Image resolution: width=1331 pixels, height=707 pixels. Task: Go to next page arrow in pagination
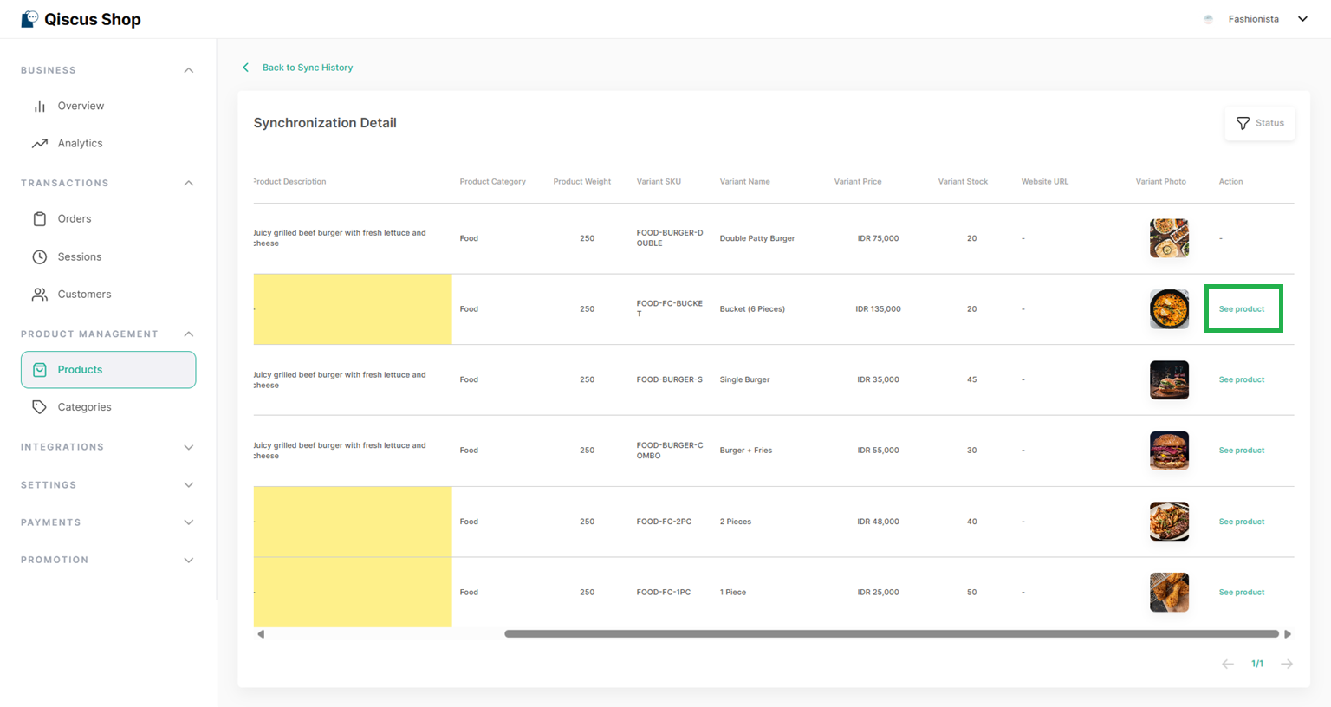[1287, 664]
